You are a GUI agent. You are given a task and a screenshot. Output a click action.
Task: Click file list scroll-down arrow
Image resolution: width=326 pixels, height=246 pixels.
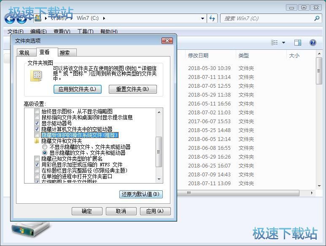tap(319, 186)
